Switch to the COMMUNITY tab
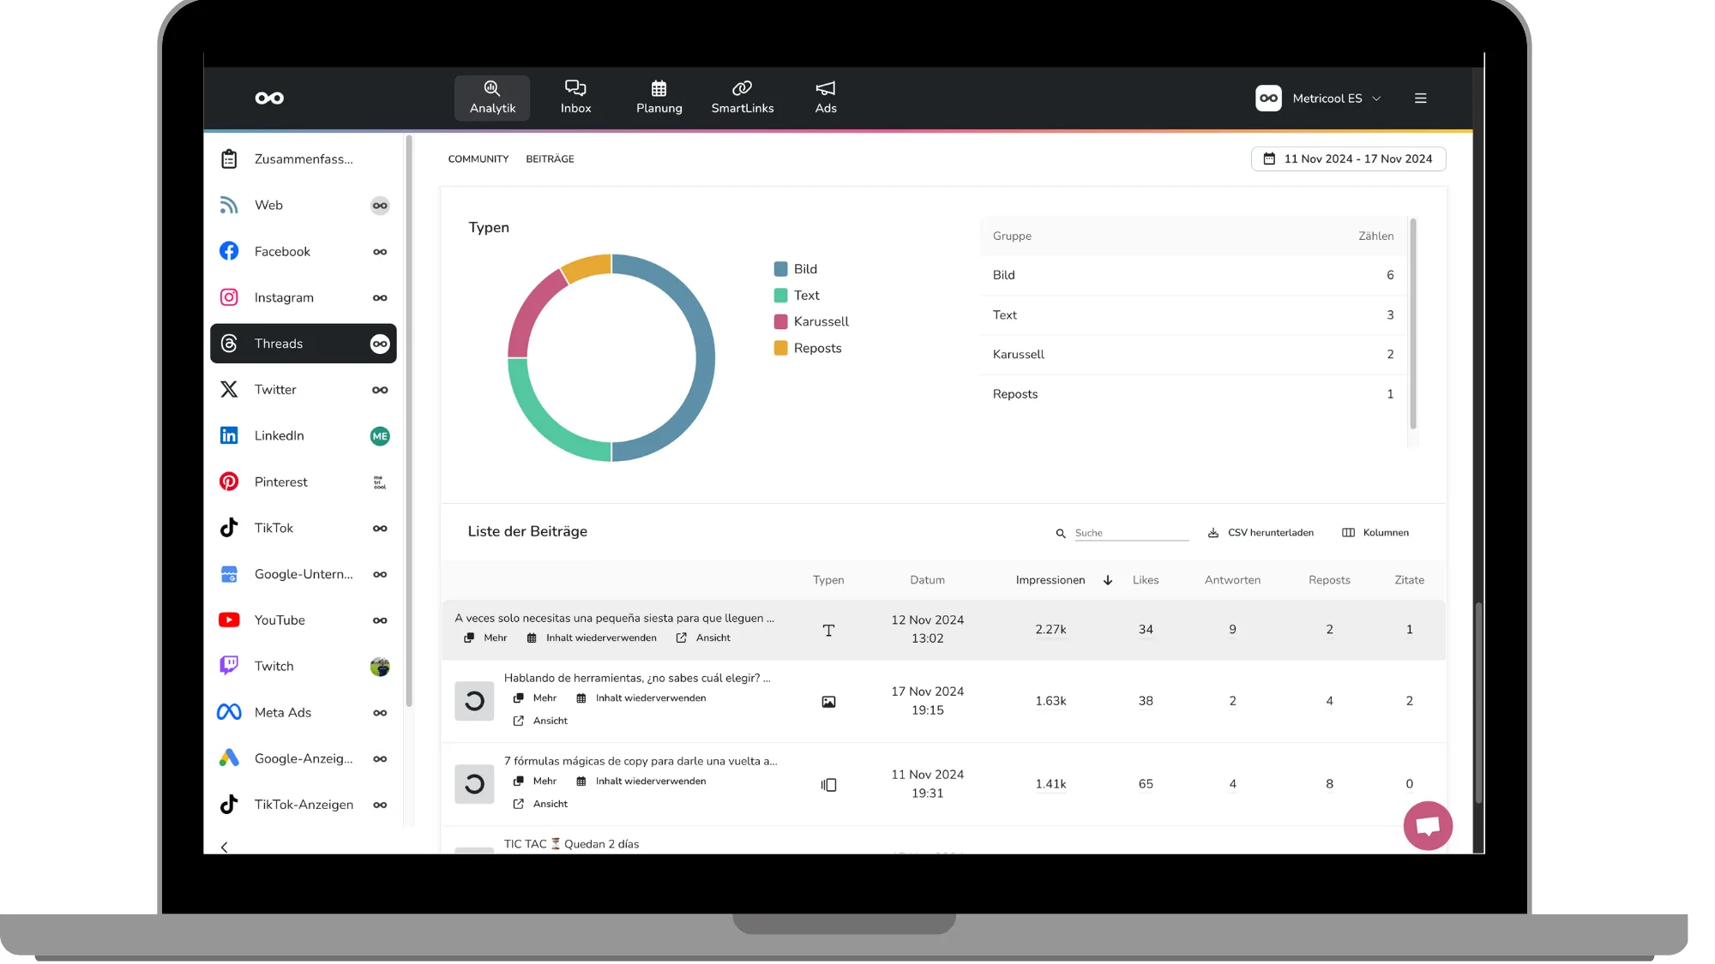This screenshot has height=964, width=1715. [478, 159]
